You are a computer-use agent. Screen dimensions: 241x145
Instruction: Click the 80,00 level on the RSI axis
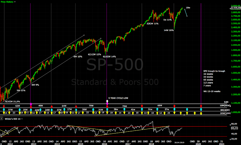[x=234, y=124]
